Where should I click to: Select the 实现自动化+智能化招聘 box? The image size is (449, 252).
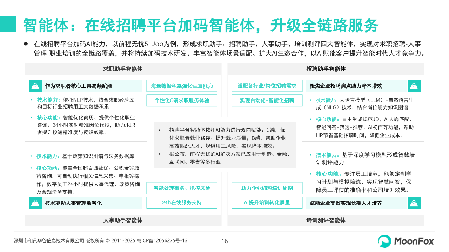[x=267, y=100]
